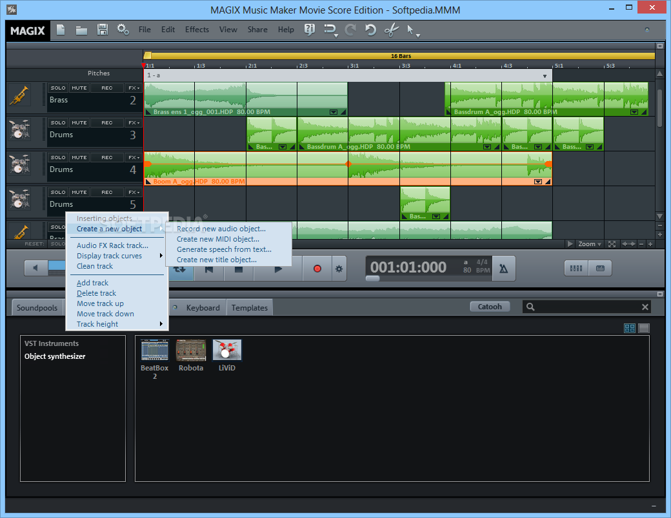The width and height of the screenshot is (671, 518).
Task: Click the redo arrow icon in toolbar
Action: click(x=350, y=30)
